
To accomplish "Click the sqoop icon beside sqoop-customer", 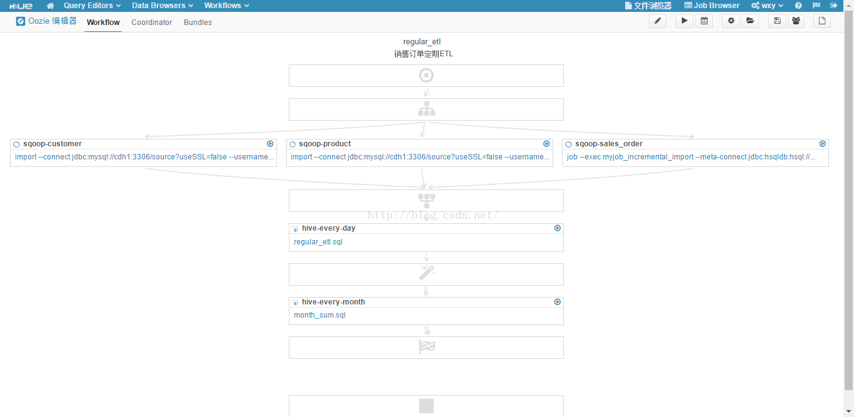I will point(17,144).
